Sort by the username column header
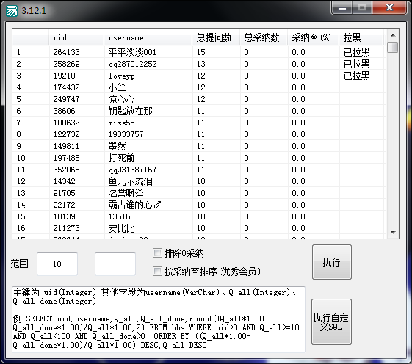 tap(148, 37)
